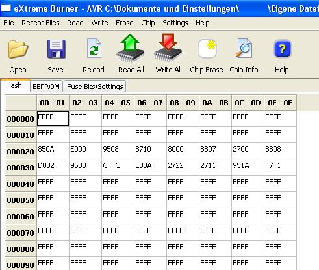
Task: Click cell with value 9508
Action: point(118,151)
